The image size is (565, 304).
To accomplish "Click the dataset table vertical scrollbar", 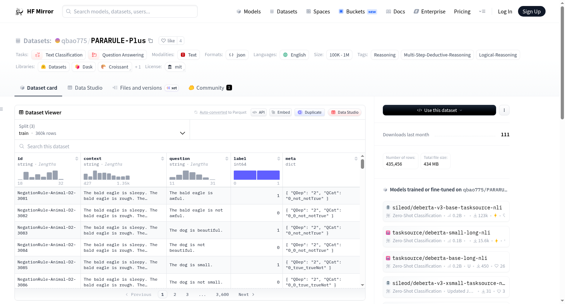I will coord(362,164).
